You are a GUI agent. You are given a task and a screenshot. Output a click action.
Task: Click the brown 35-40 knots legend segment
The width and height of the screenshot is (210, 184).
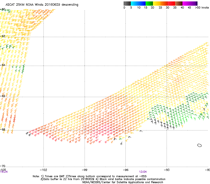[x=179, y=3]
